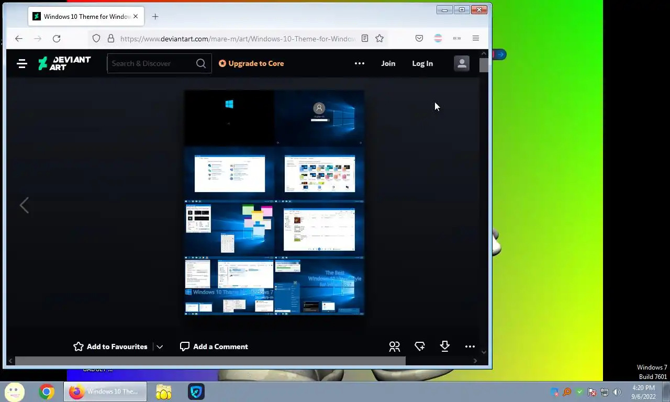Click the network tray icon
The height and width of the screenshot is (402, 670).
coord(605,392)
